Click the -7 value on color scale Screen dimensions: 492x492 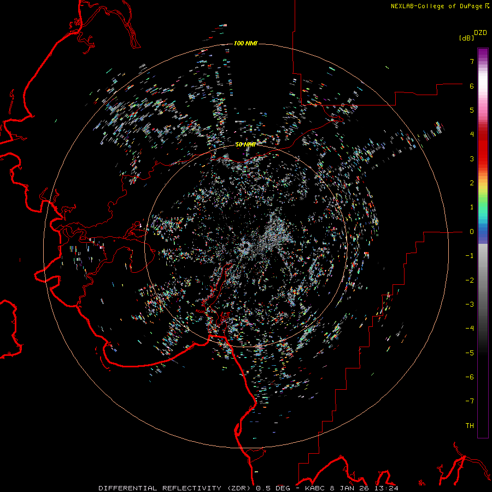click(470, 401)
